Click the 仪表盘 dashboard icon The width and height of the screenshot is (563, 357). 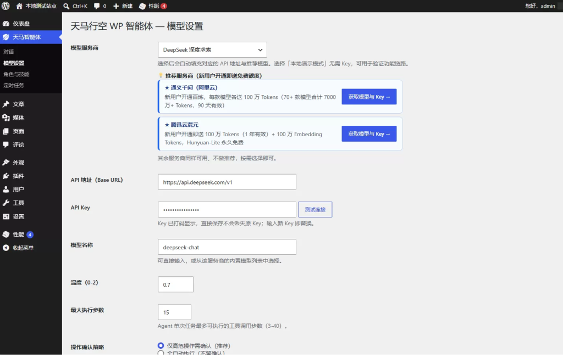click(x=5, y=24)
